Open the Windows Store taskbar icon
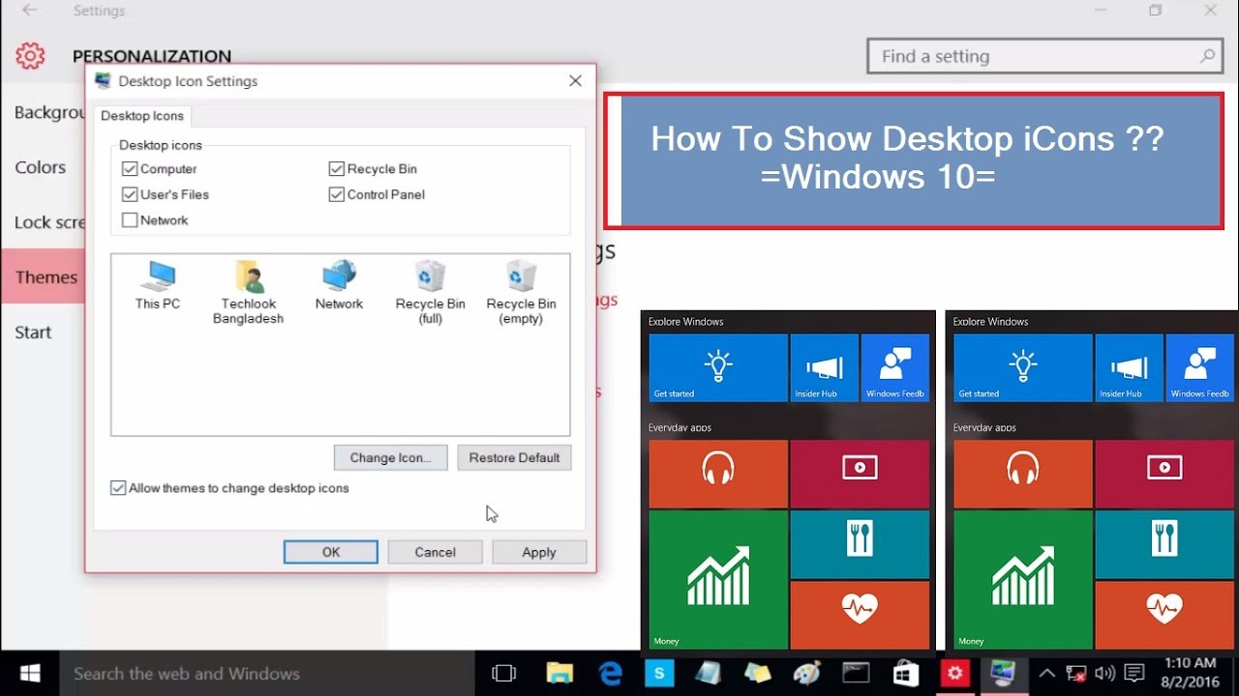This screenshot has height=696, width=1239. 905,673
